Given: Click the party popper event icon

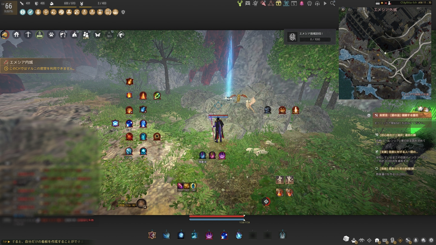Looking at the screenshot, I should pyautogui.click(x=263, y=3).
